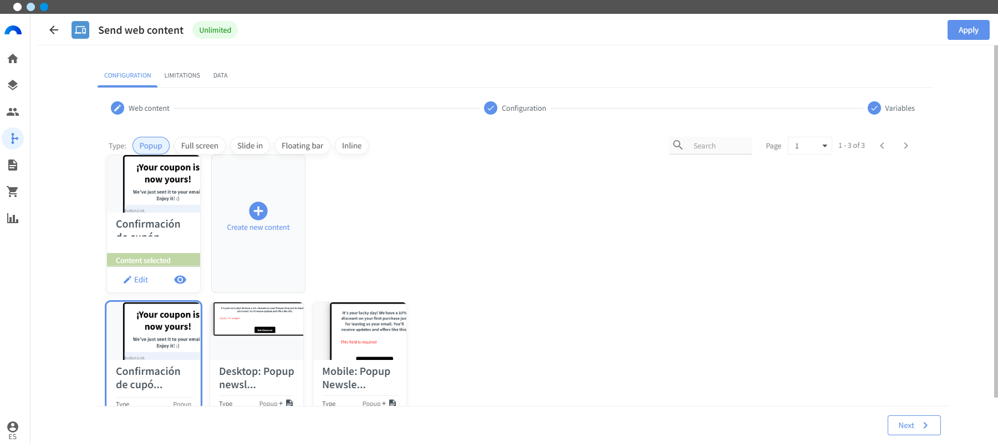The width and height of the screenshot is (998, 443).
Task: Select the Desktop: Popup newsl... card
Action: (257, 354)
